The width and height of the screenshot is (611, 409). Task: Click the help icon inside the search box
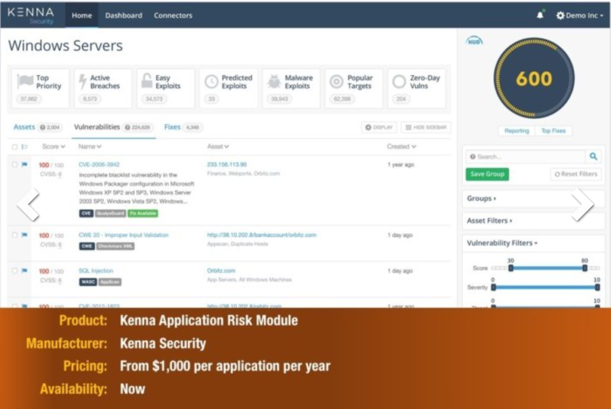tap(473, 156)
